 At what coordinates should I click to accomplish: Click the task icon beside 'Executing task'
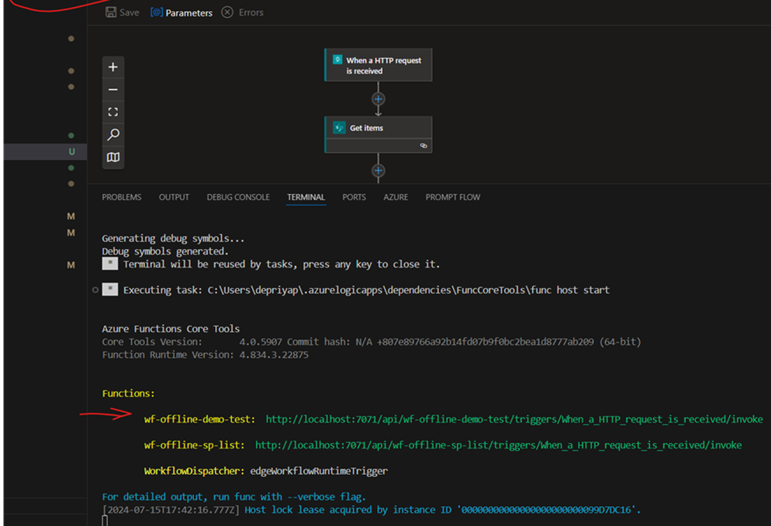(109, 289)
